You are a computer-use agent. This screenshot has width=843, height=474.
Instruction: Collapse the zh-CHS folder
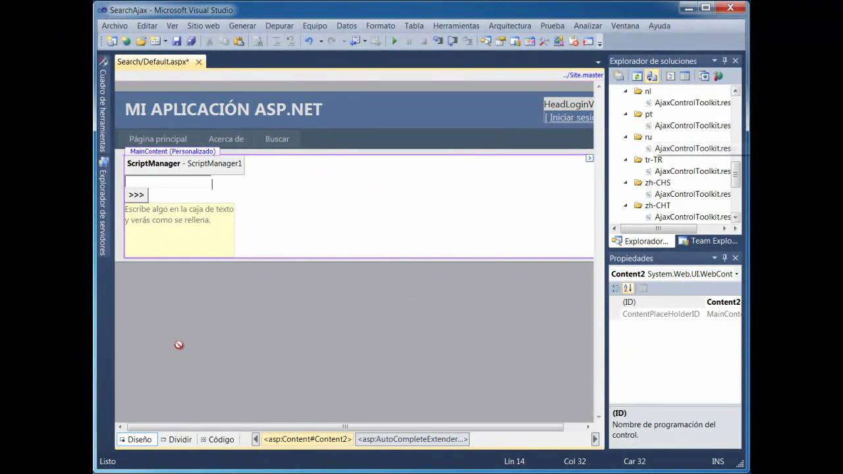click(x=626, y=182)
